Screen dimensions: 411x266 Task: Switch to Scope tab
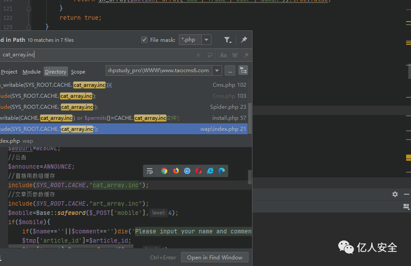(x=78, y=72)
